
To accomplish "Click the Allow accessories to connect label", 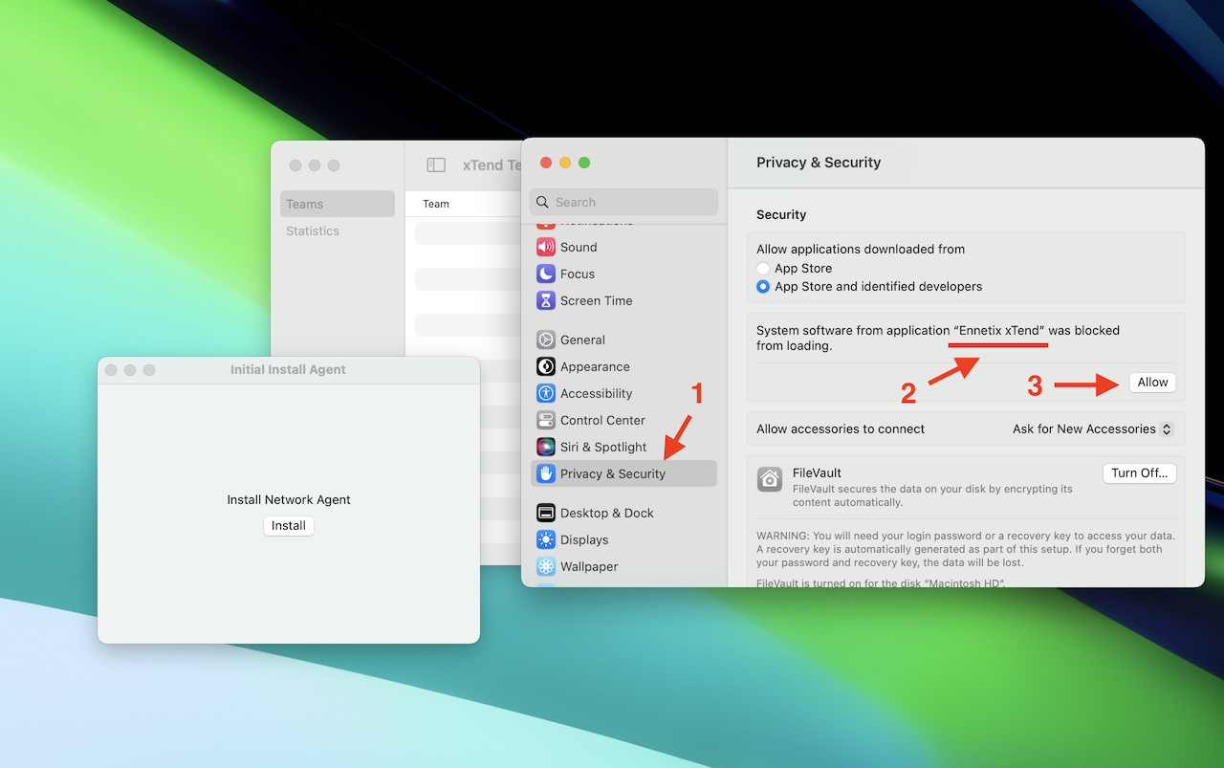I will click(841, 429).
